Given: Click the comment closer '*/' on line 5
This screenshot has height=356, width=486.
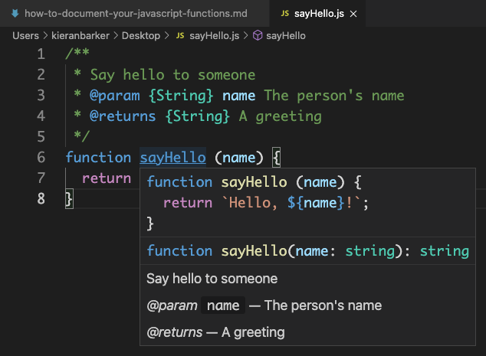Looking at the screenshot, I should pyautogui.click(x=82, y=136).
